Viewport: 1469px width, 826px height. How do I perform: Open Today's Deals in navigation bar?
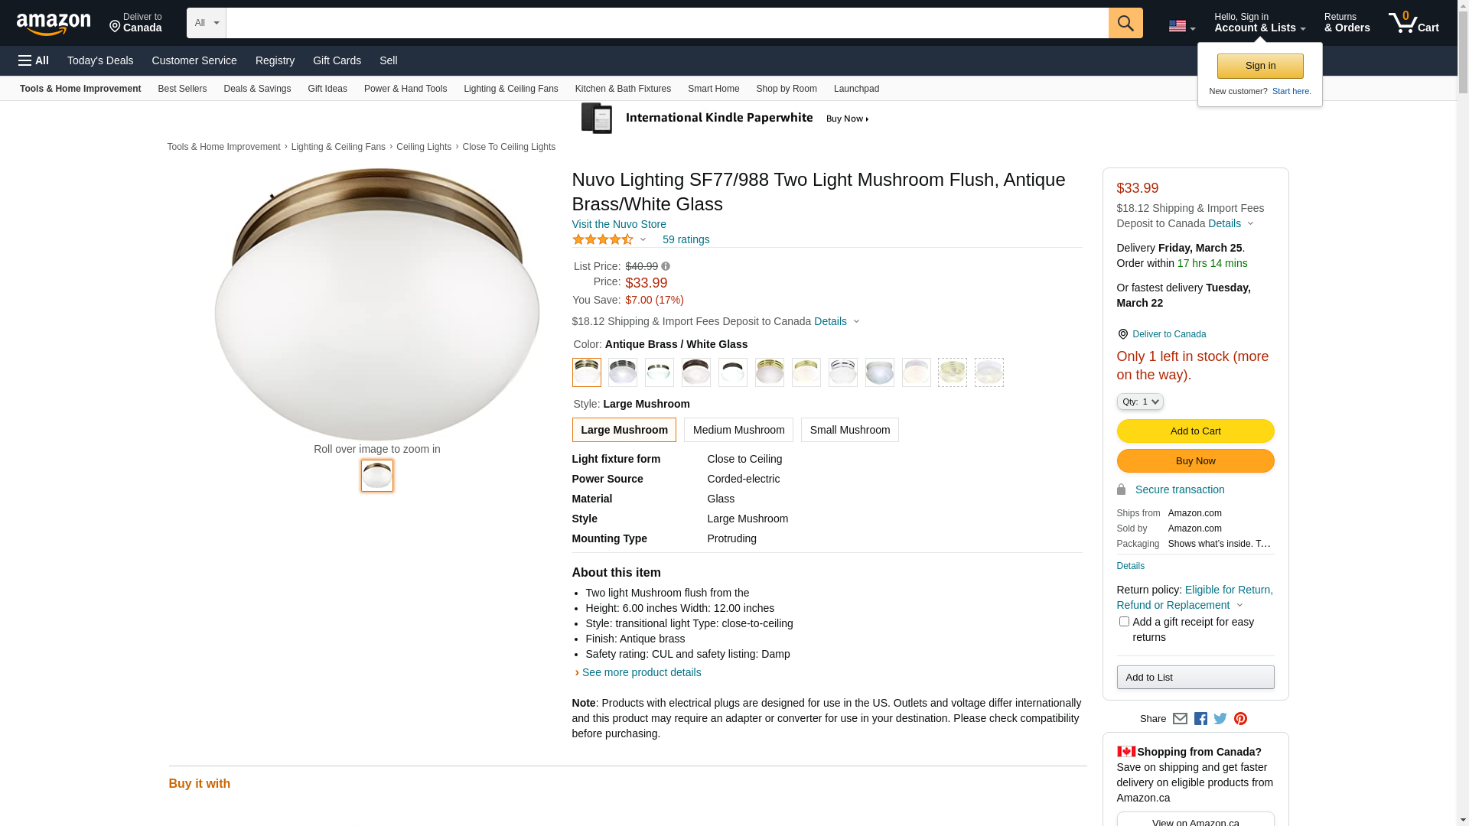(100, 60)
